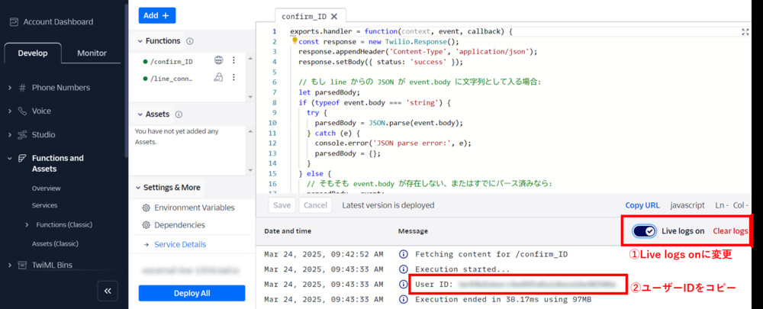The height and width of the screenshot is (309, 763).
Task: Expand Phone Numbers in sidebar
Action: [x=10, y=88]
